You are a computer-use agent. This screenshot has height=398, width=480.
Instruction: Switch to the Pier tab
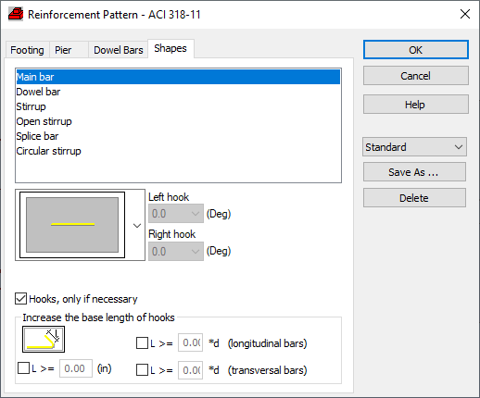click(x=69, y=50)
